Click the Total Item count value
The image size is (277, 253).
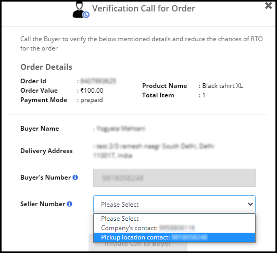tap(204, 95)
